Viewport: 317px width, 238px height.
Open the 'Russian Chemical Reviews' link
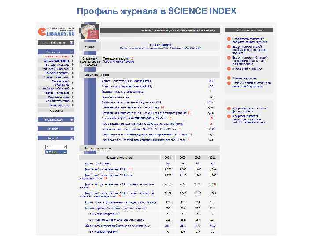pyautogui.click(x=118, y=62)
